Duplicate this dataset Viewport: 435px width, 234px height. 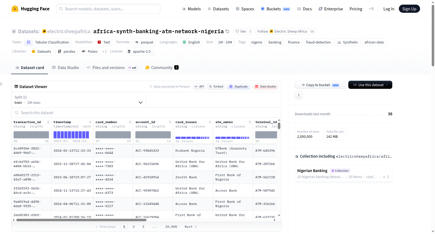click(x=238, y=86)
